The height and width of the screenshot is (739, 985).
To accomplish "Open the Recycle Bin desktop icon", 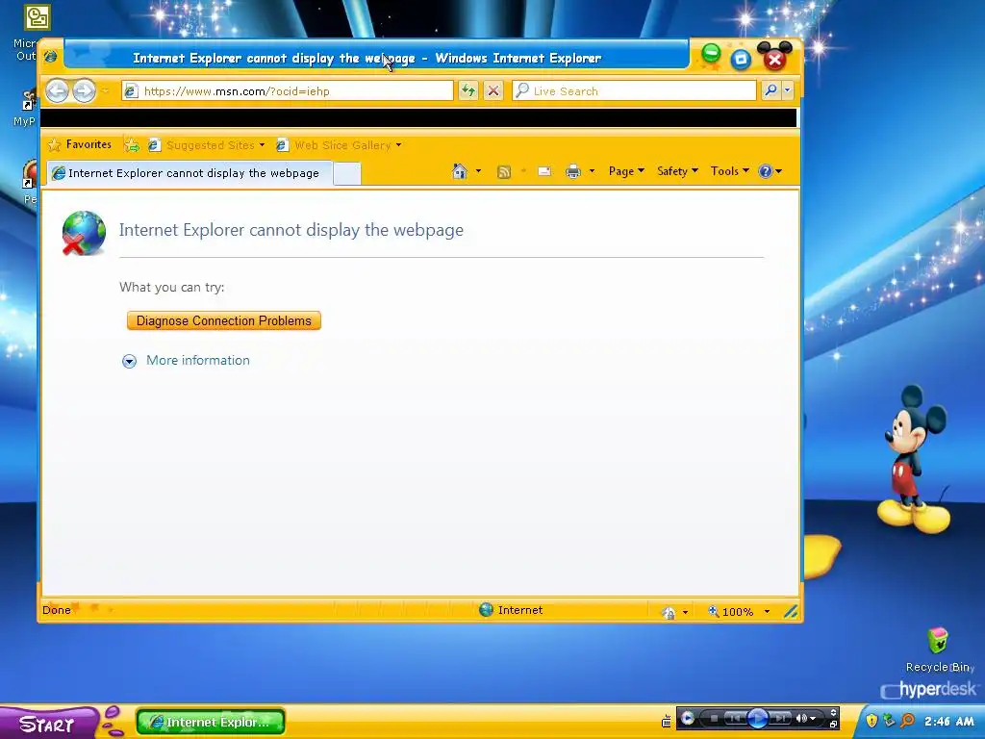I will 938,642.
